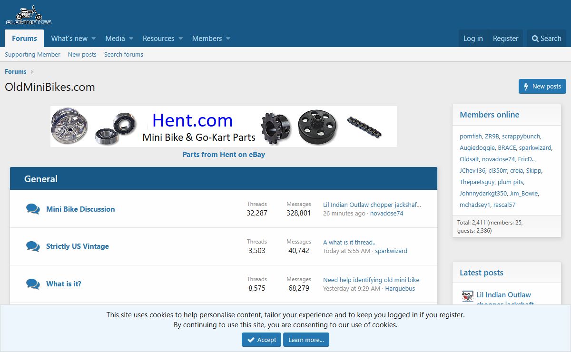Open the Search button in header
The image size is (571, 352).
click(546, 39)
